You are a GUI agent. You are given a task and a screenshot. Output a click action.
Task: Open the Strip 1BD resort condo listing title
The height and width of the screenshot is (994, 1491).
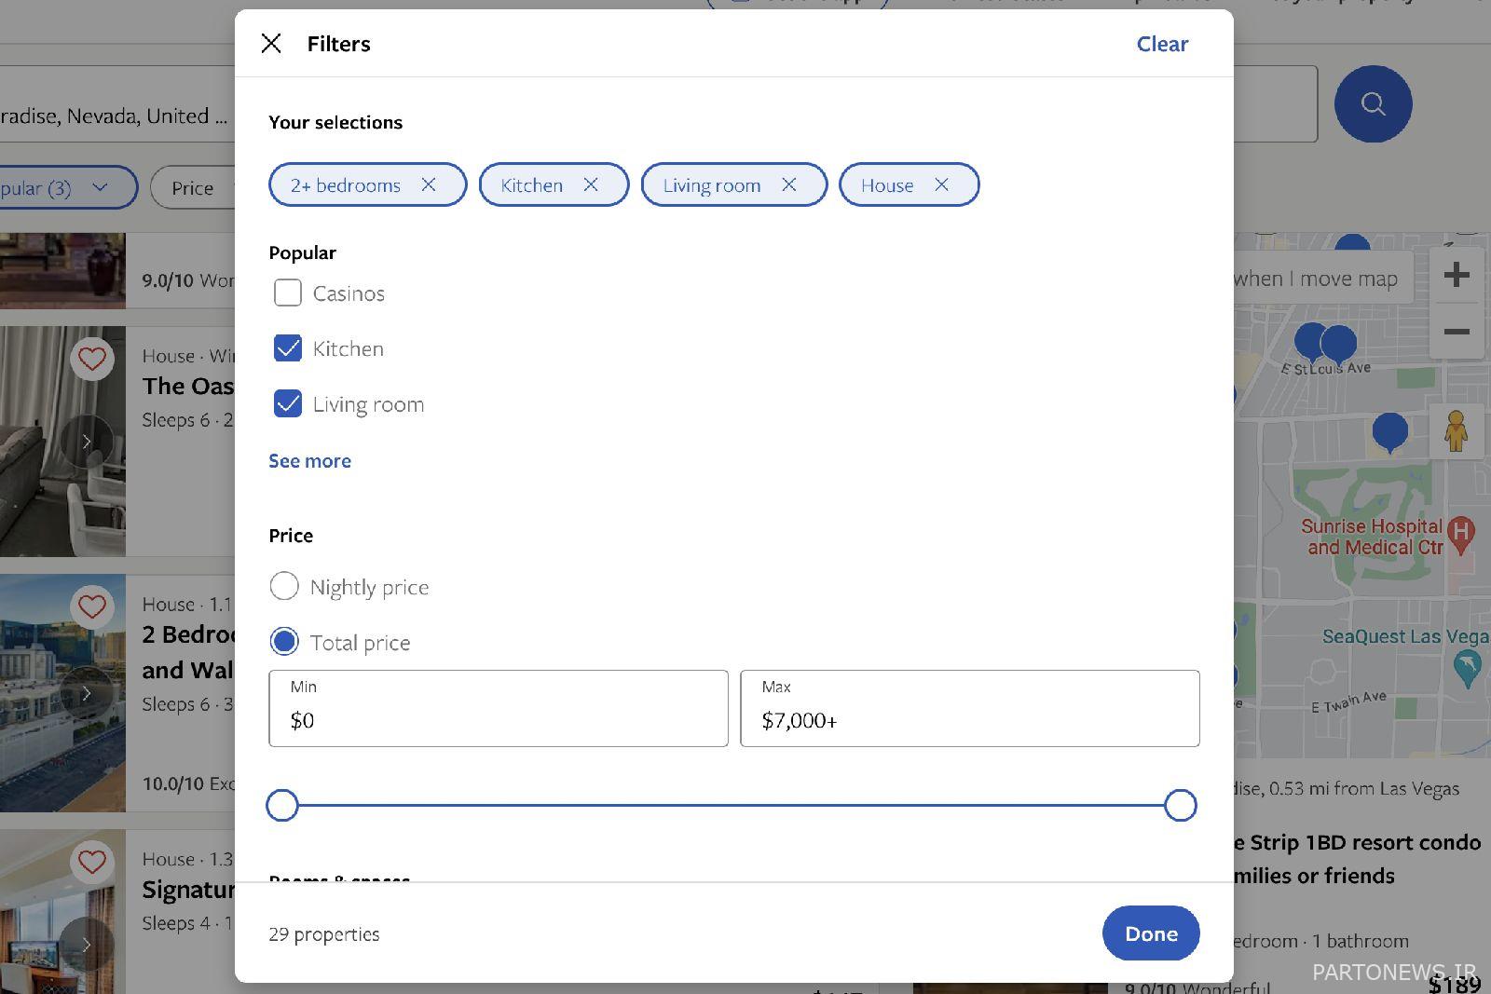pyautogui.click(x=1357, y=859)
